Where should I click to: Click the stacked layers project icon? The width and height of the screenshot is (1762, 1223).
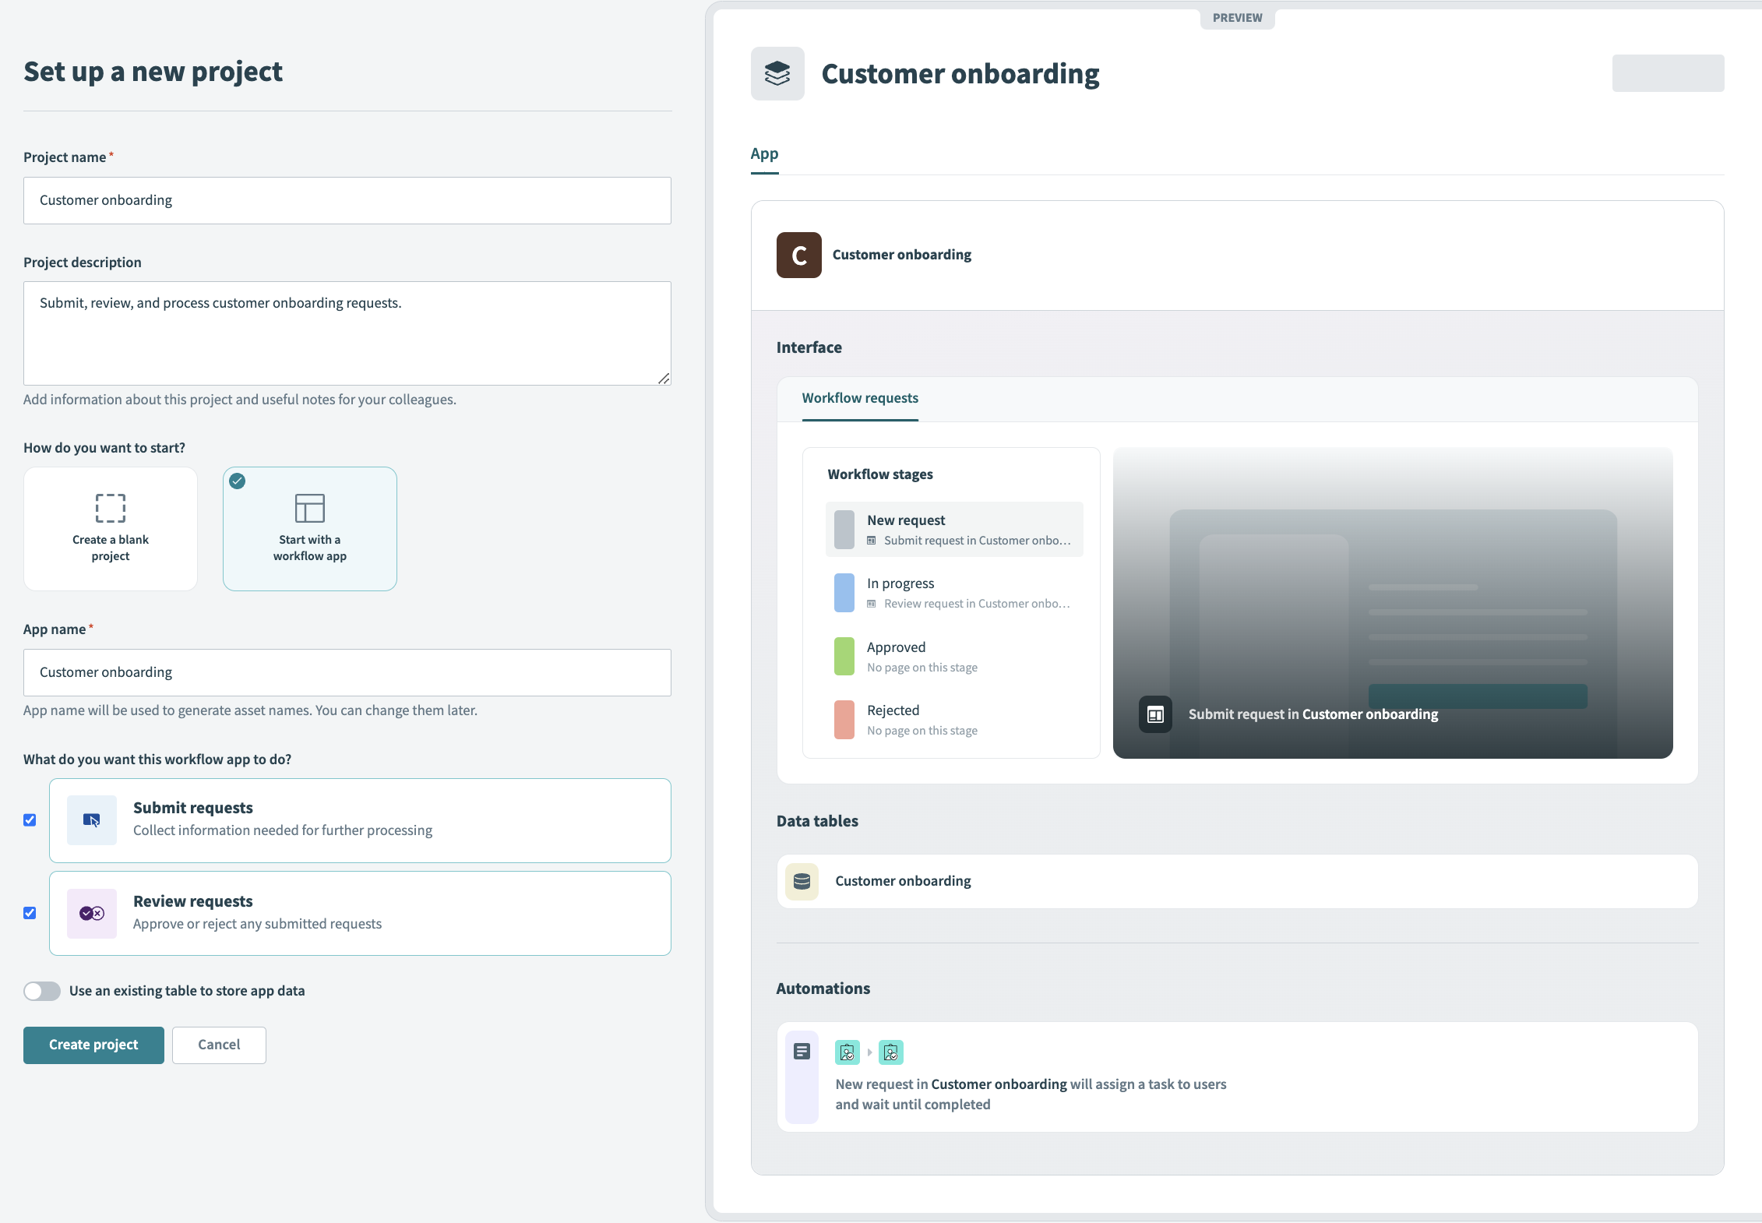coord(777,74)
